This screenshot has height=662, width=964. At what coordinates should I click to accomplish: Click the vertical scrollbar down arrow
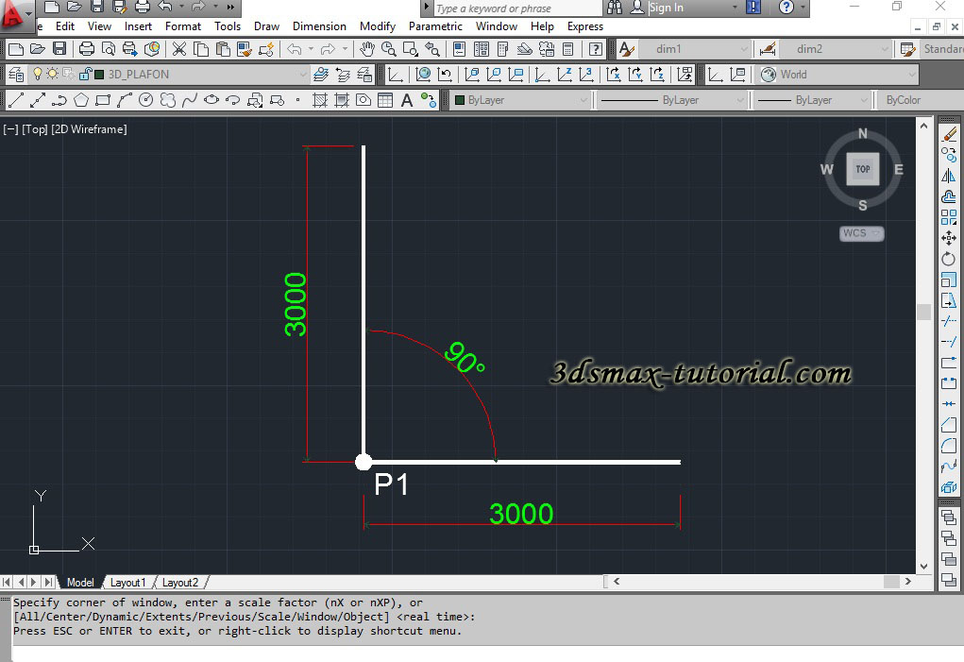tap(923, 566)
